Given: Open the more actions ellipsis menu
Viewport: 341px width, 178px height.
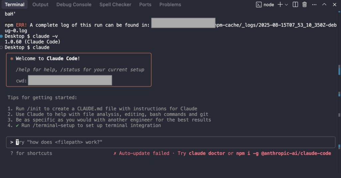Looking at the screenshot, I should [314, 5].
